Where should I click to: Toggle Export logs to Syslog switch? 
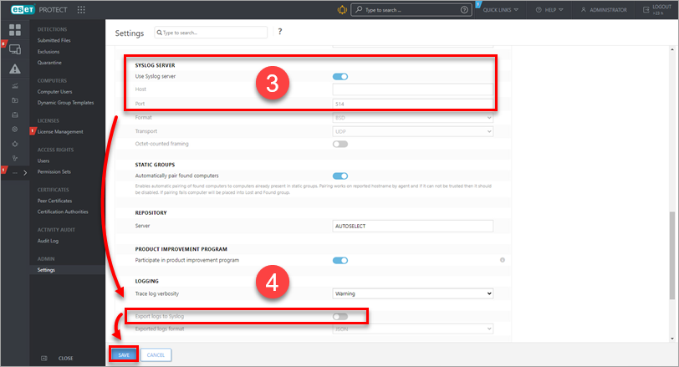340,317
